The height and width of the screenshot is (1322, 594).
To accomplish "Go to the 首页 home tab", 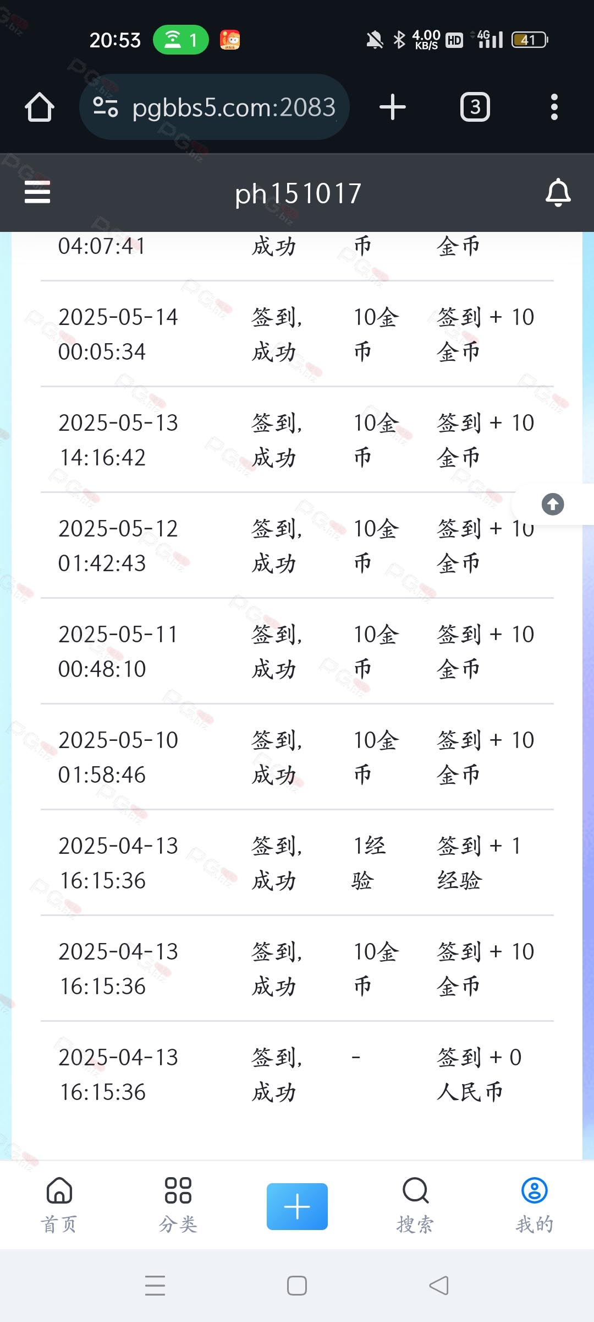I will 59,1205.
